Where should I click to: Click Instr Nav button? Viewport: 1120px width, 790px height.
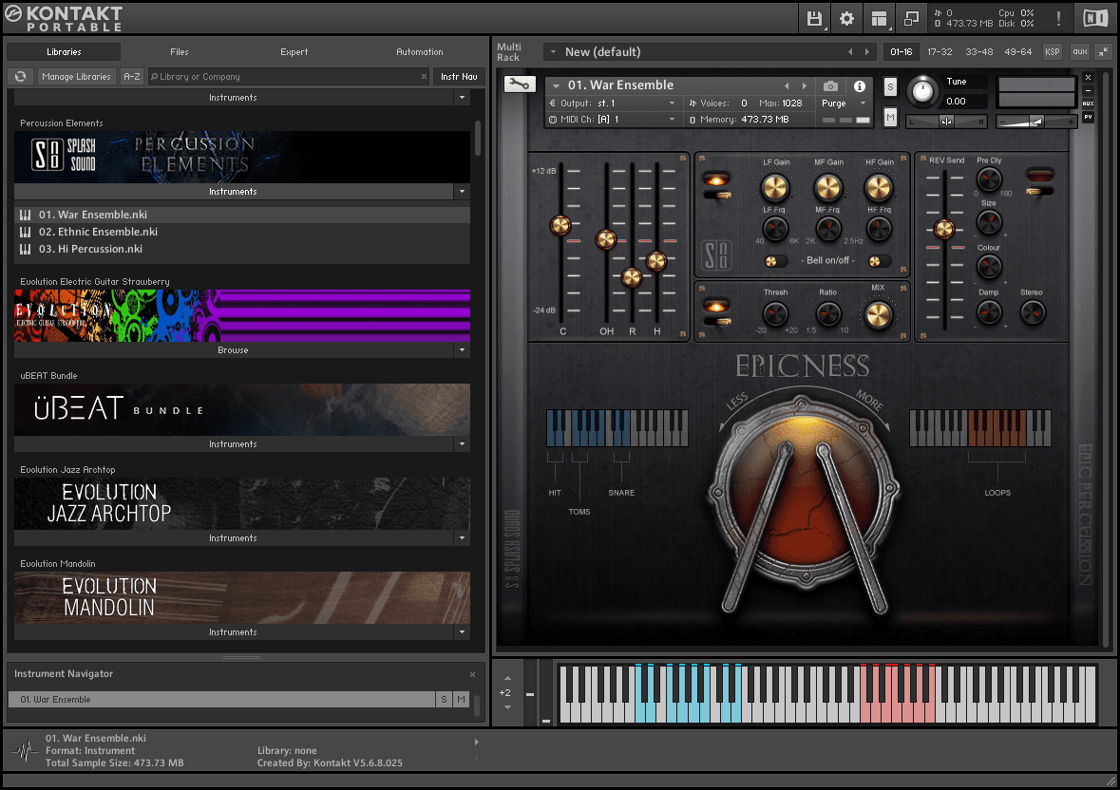point(459,76)
